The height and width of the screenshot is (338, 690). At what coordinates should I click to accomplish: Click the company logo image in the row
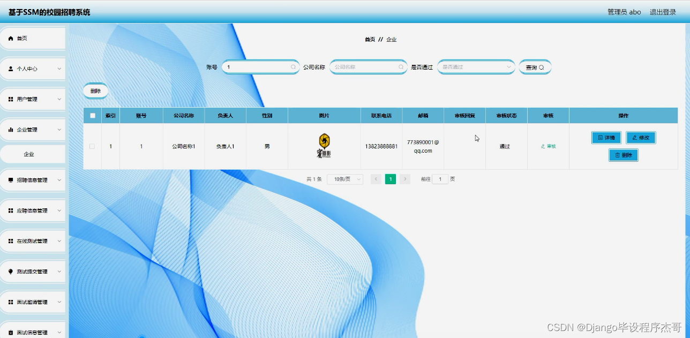[x=324, y=146]
